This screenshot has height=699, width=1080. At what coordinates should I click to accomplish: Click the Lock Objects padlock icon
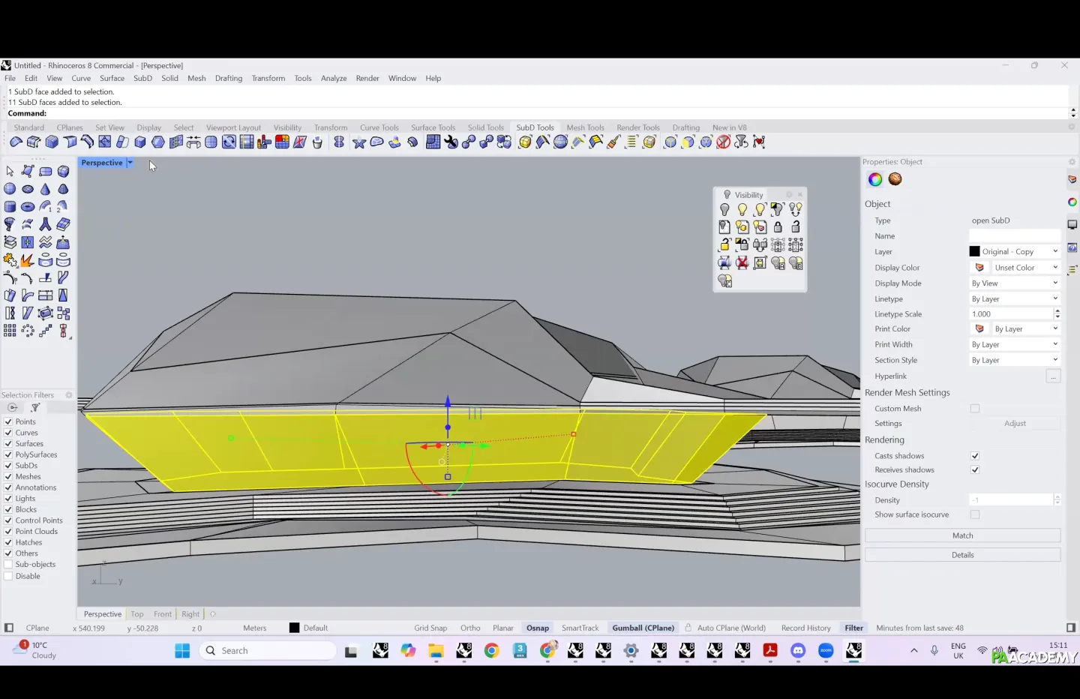[778, 226]
